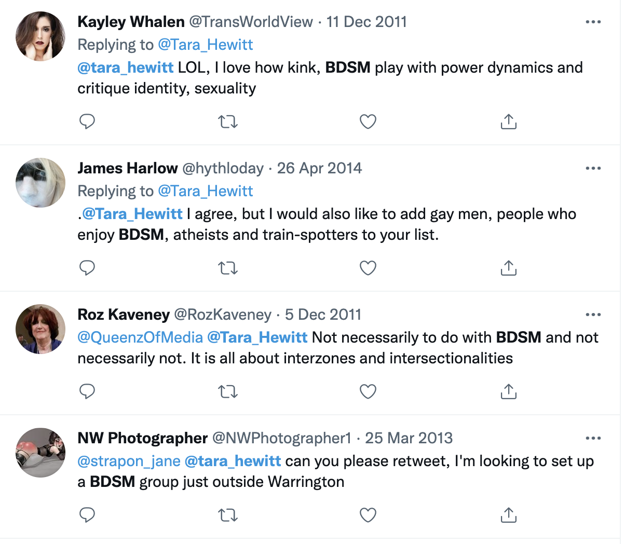
Task: Open more options for James Harlow's tweet
Action: [x=593, y=168]
